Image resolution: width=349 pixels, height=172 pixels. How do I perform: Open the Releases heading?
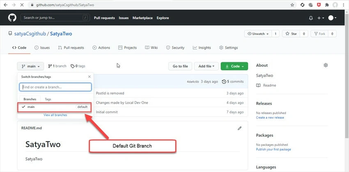[x=264, y=104]
